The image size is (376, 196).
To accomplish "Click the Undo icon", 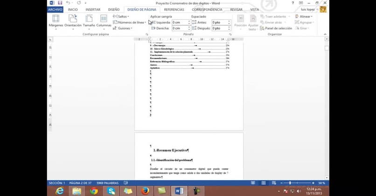I will [x=68, y=3].
